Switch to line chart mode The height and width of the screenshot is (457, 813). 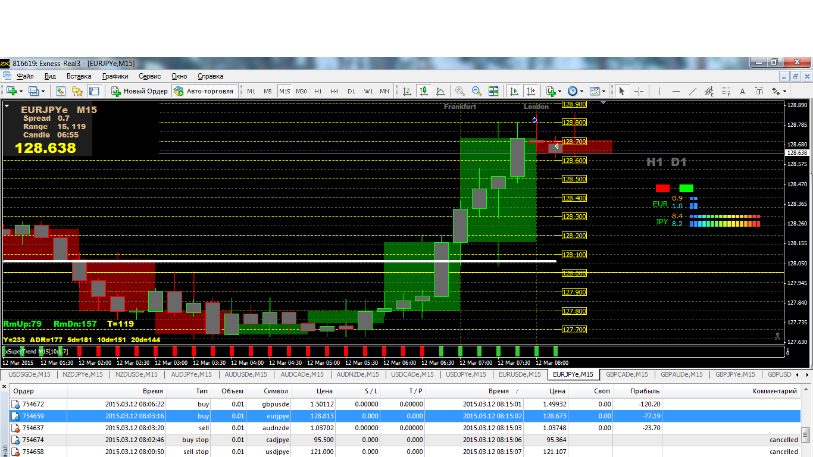[x=440, y=91]
